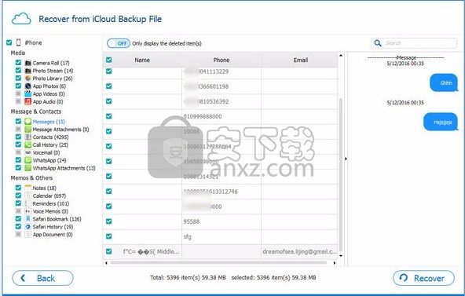The height and width of the screenshot is (296, 465).
Task: Uncheck the Camera Roll checkbox
Action: [x=18, y=63]
